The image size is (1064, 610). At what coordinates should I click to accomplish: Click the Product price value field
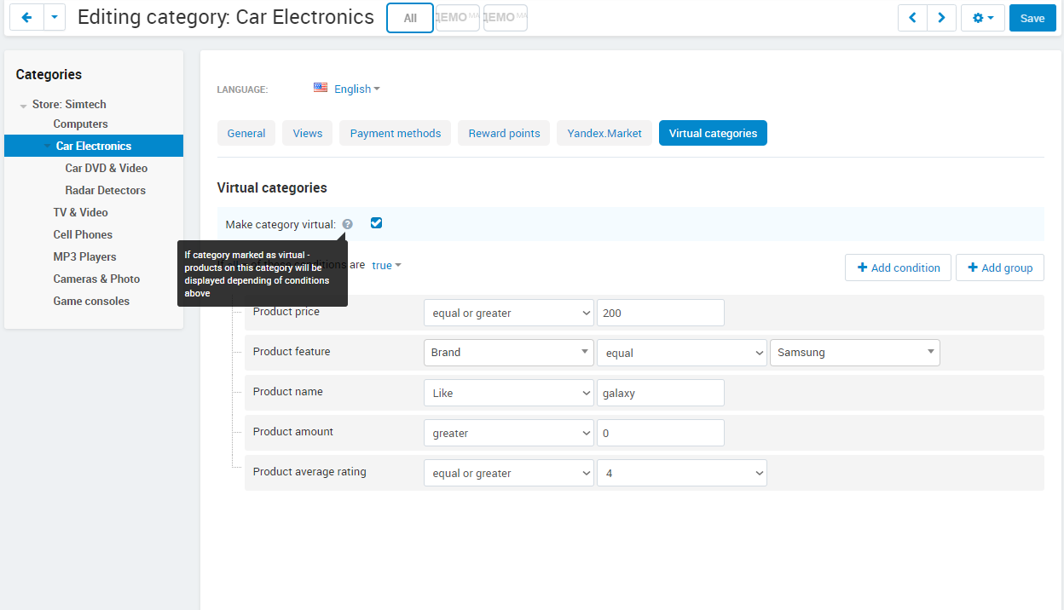point(661,313)
